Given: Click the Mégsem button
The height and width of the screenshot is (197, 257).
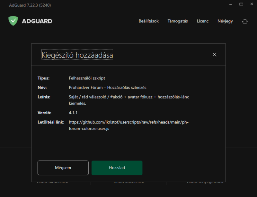Looking at the screenshot, I should click(63, 168).
